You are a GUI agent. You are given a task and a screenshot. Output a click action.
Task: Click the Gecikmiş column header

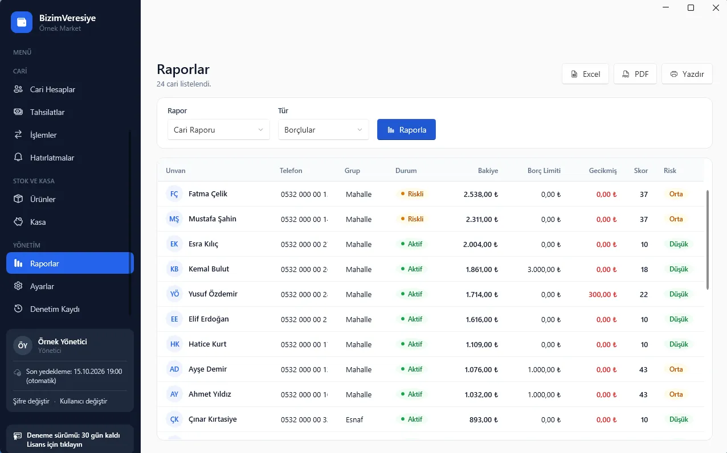click(x=603, y=171)
